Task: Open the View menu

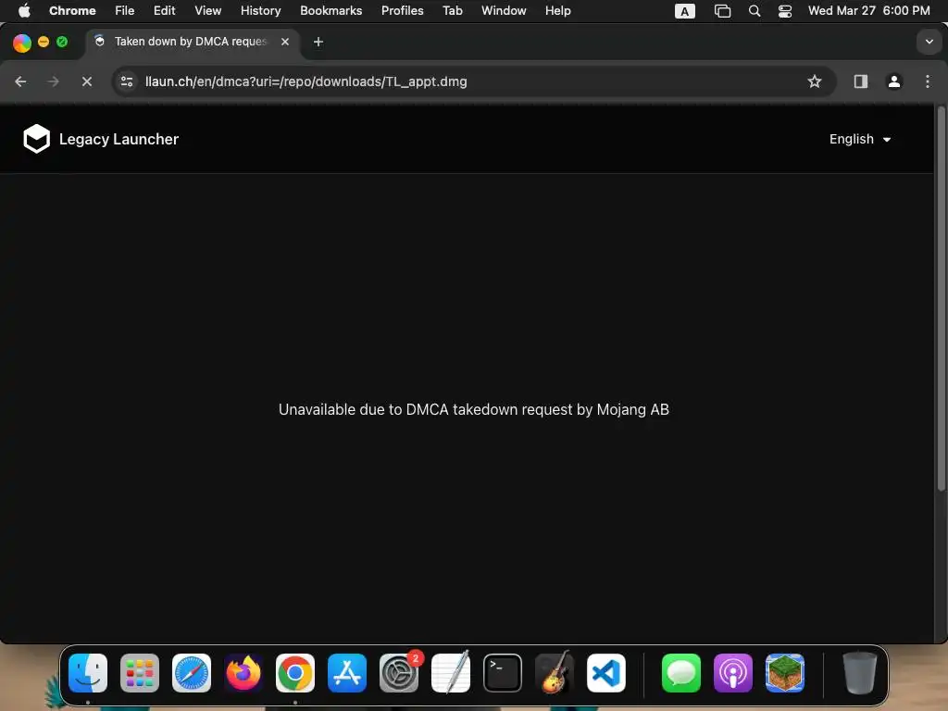Action: (x=208, y=11)
